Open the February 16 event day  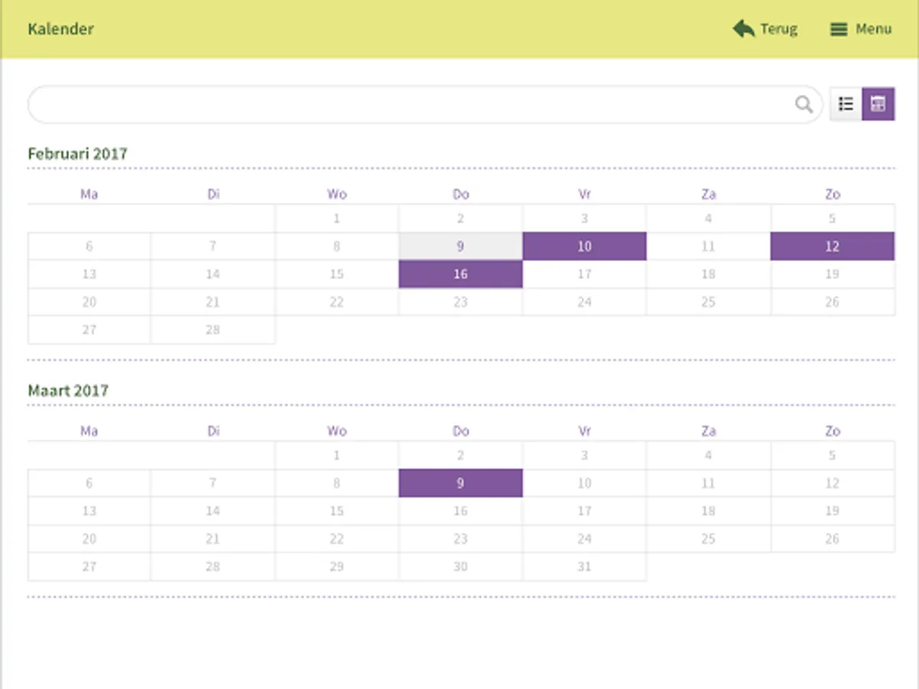[460, 274]
